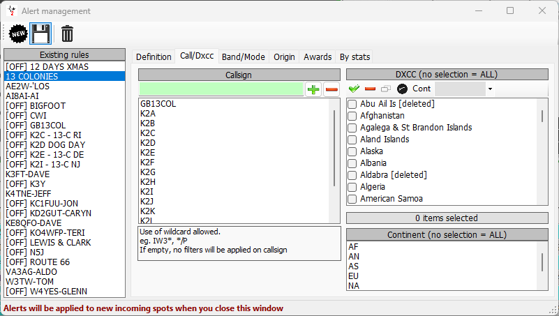
Task: Select the K3FT-DAVE rule
Action: click(64, 174)
